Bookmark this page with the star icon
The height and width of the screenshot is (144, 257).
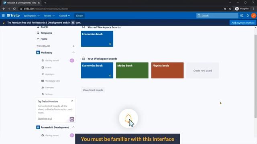click(x=230, y=9)
